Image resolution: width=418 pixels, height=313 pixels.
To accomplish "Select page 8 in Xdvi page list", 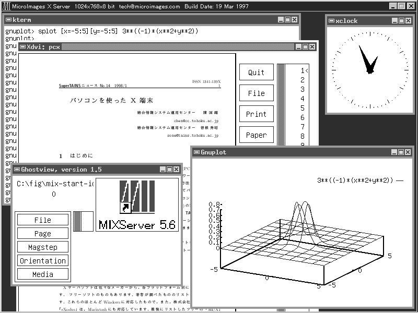I will 303,136.
